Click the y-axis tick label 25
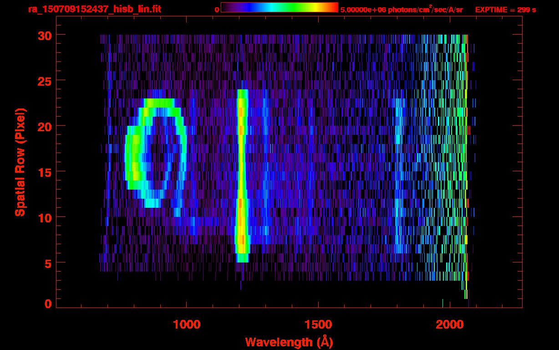 [44, 81]
